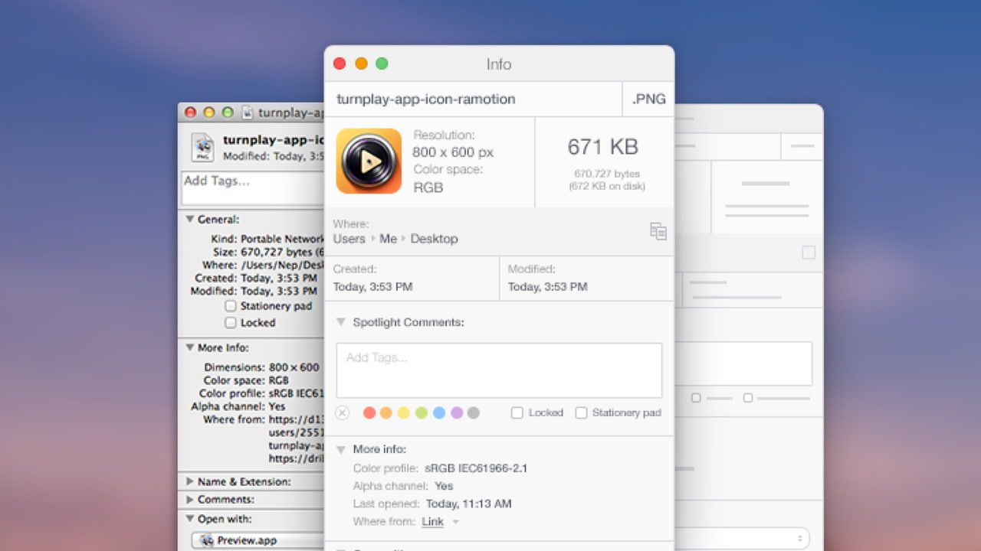This screenshot has width=981, height=551.
Task: Select the purple tag color
Action: [457, 412]
